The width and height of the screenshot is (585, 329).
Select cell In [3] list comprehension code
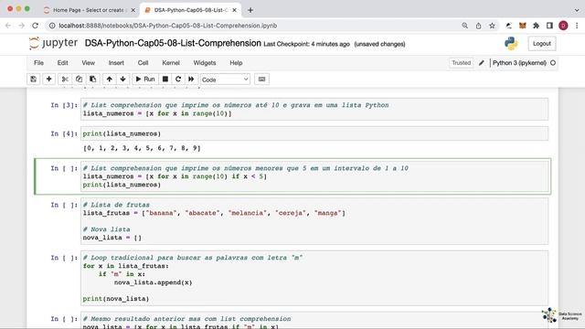pos(314,110)
